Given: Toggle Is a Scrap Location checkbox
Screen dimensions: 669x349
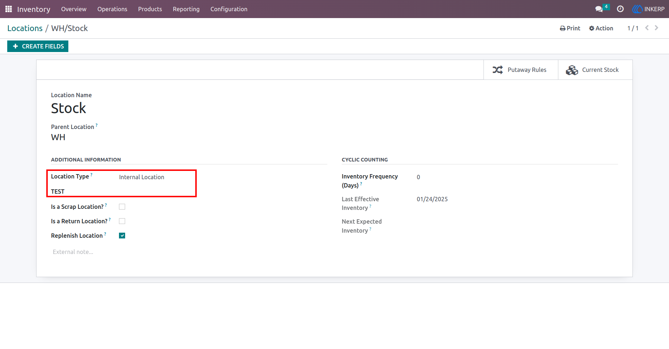Looking at the screenshot, I should pos(122,207).
